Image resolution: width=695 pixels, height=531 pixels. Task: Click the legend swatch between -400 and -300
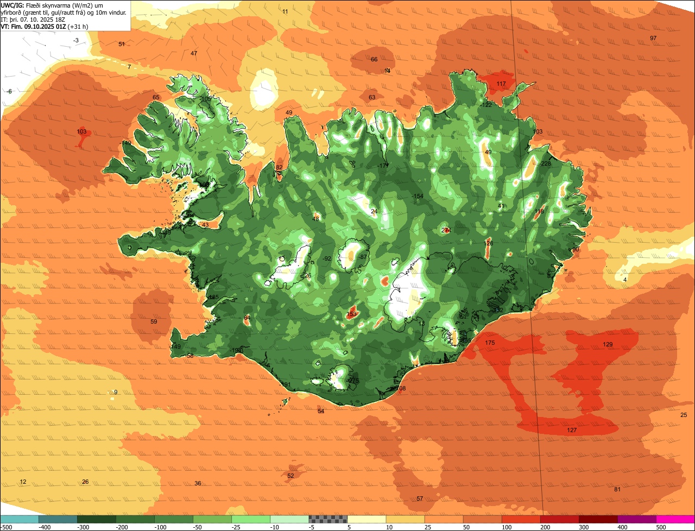[x=58, y=519]
